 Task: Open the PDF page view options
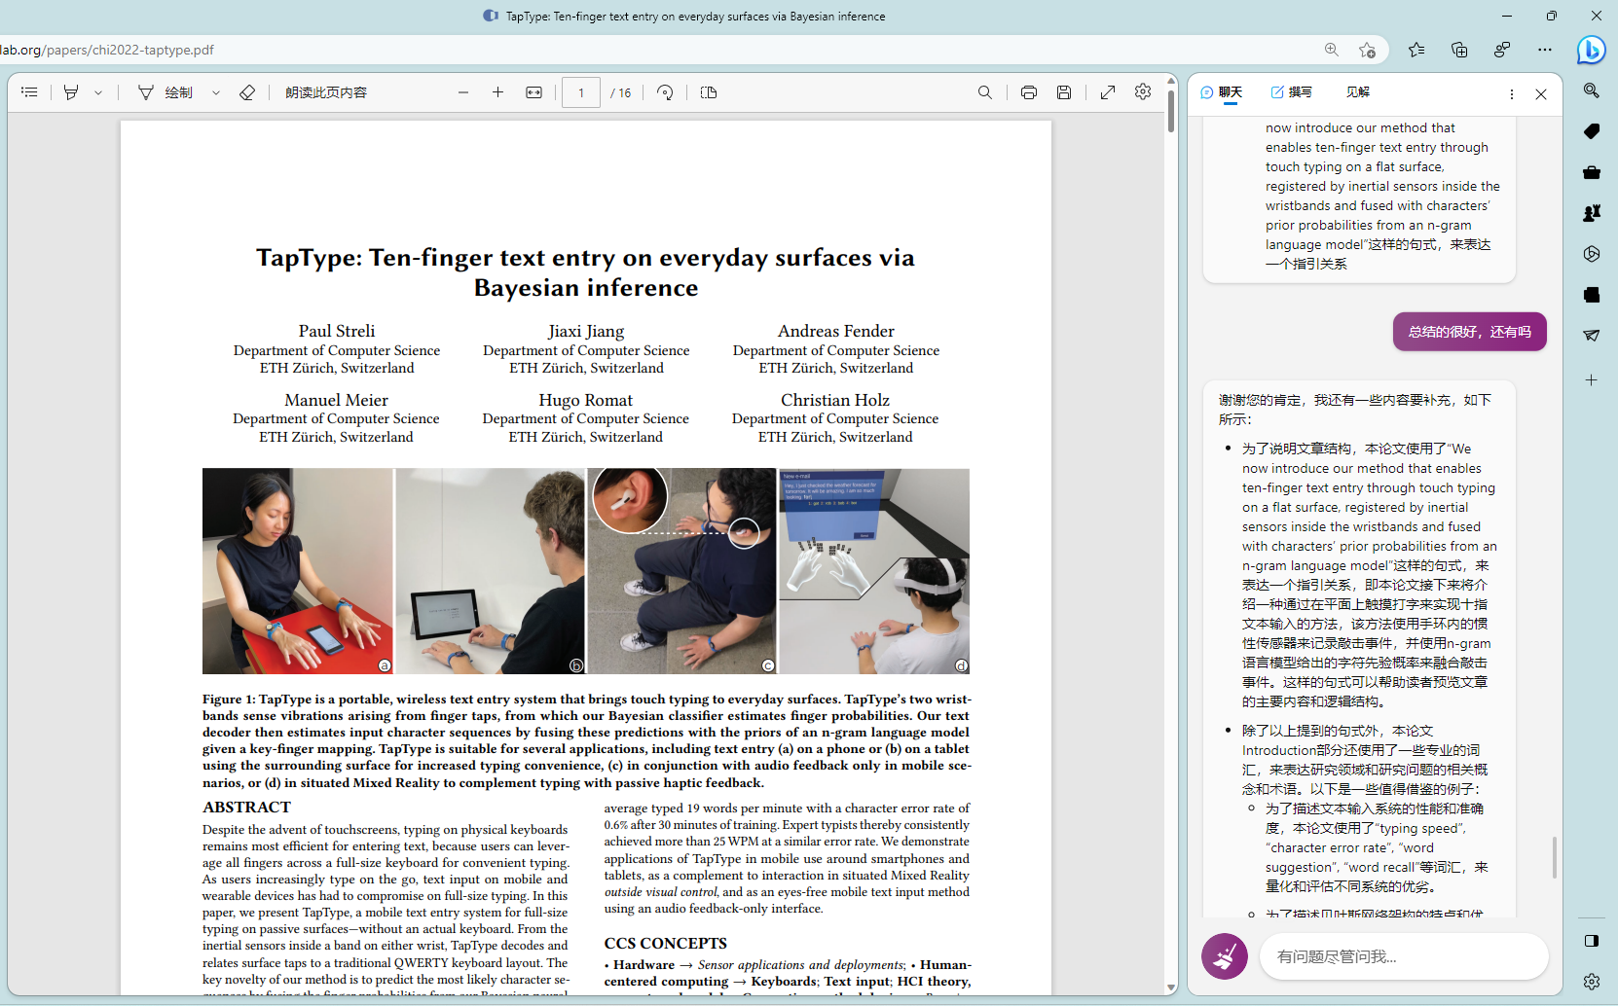[709, 92]
